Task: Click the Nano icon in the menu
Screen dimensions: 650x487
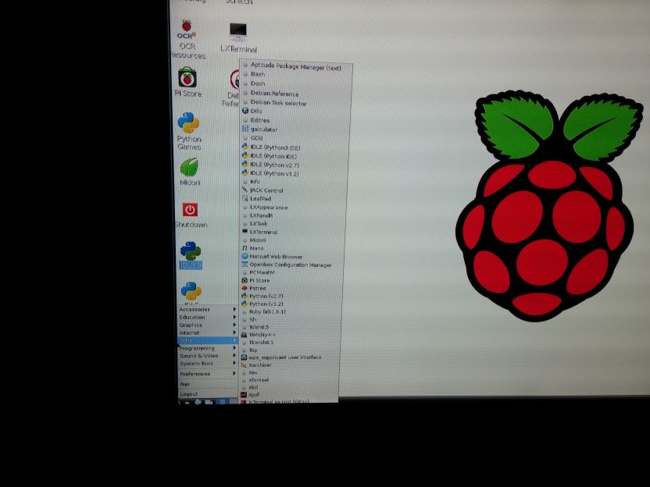Action: tap(245, 247)
